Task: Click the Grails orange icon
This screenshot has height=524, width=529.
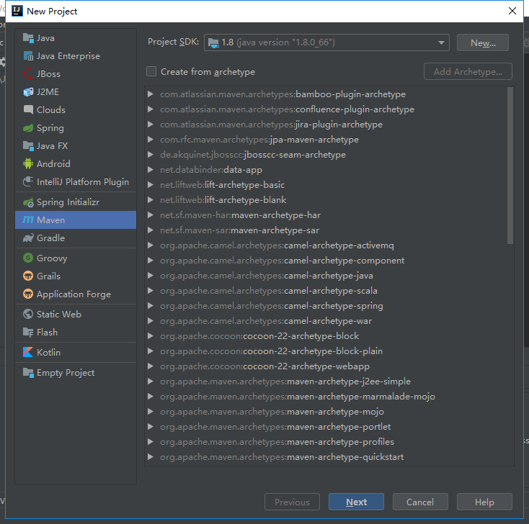Action: click(28, 276)
